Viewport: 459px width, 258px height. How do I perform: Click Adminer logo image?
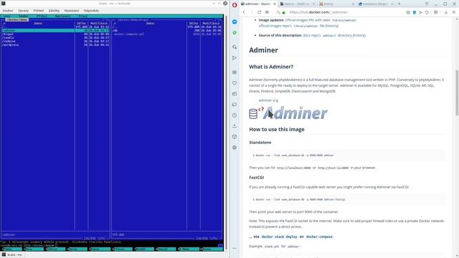click(x=288, y=113)
